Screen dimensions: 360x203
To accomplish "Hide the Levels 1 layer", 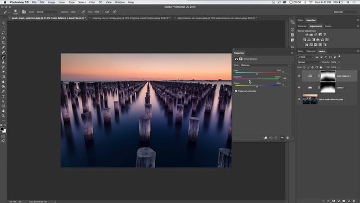I will point(299,87).
